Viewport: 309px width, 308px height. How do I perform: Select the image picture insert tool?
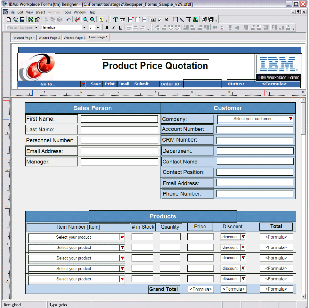click(x=196, y=20)
